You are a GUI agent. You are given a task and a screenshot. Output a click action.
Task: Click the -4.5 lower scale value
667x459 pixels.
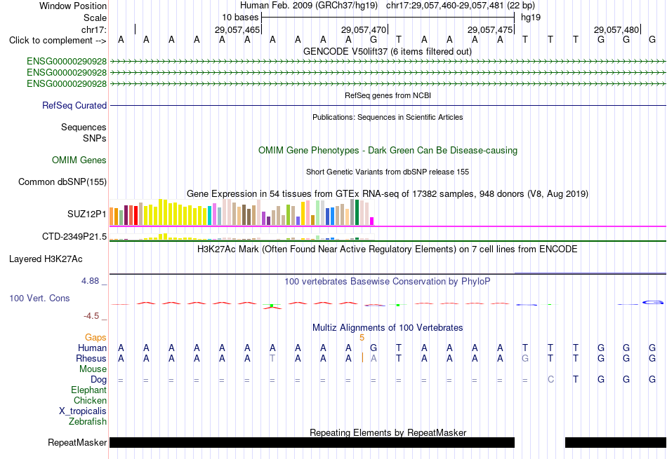coord(91,316)
